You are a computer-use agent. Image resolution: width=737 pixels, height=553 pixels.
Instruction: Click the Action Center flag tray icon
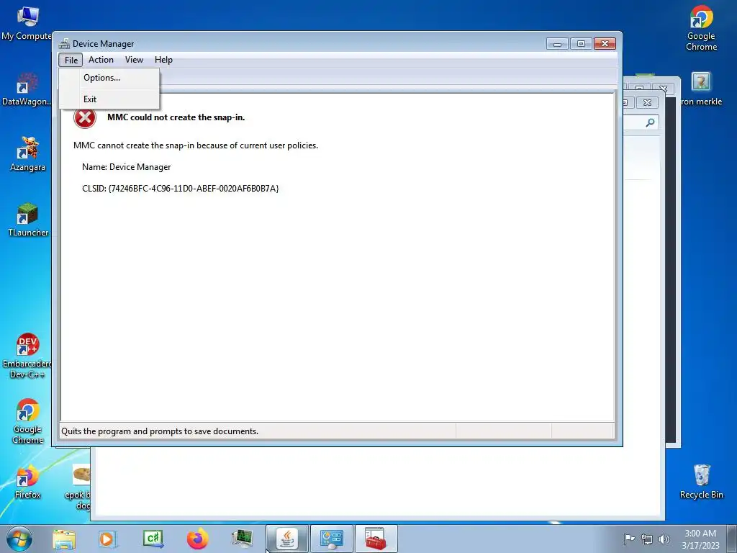[629, 539]
